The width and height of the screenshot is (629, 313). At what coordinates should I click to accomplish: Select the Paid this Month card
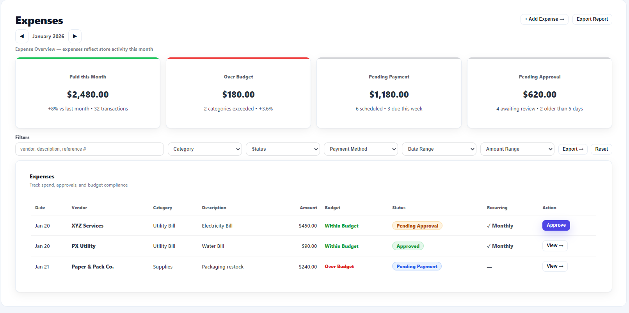pyautogui.click(x=88, y=93)
